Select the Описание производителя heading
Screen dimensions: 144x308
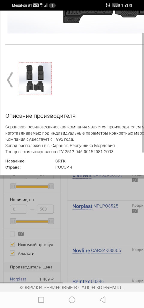click(40, 116)
